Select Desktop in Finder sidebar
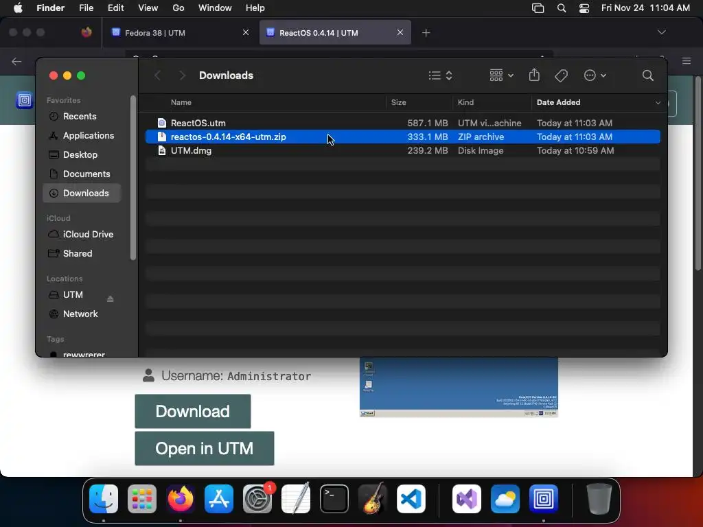 click(82, 155)
